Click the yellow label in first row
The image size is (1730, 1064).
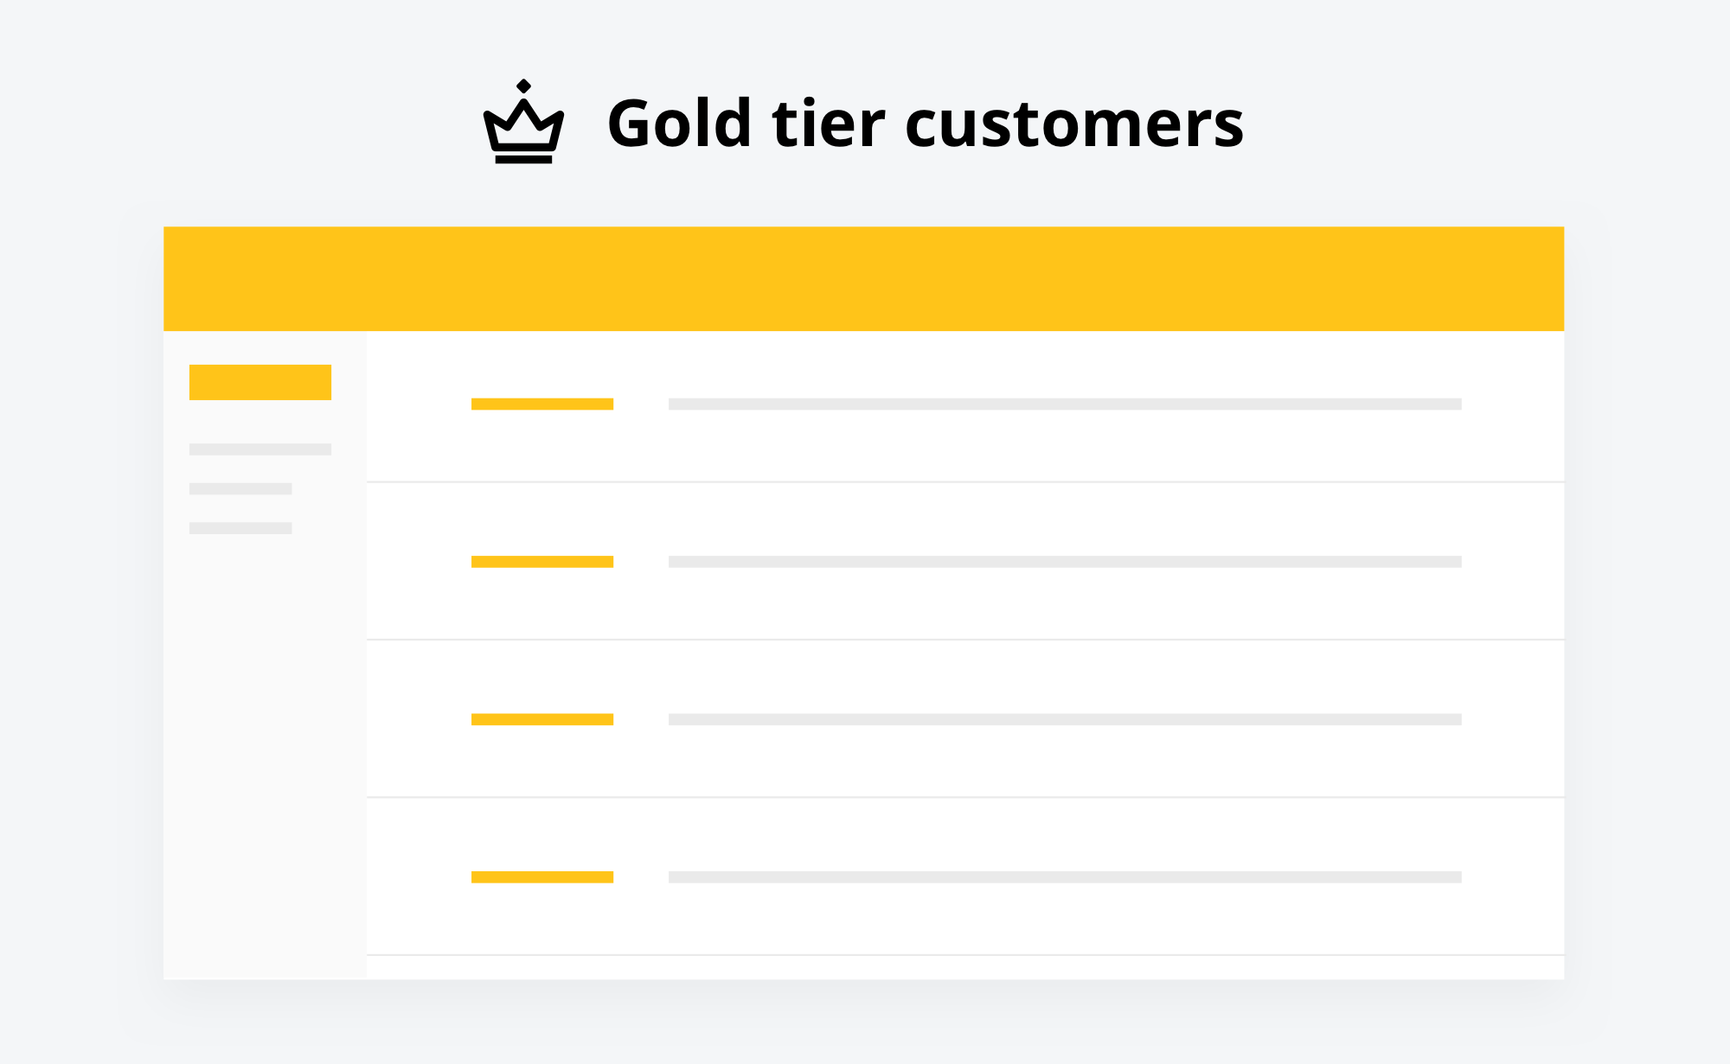(542, 404)
